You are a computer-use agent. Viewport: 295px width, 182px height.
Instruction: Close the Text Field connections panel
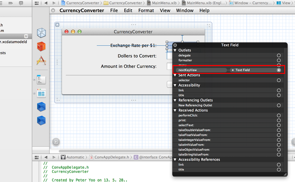coord(175,45)
